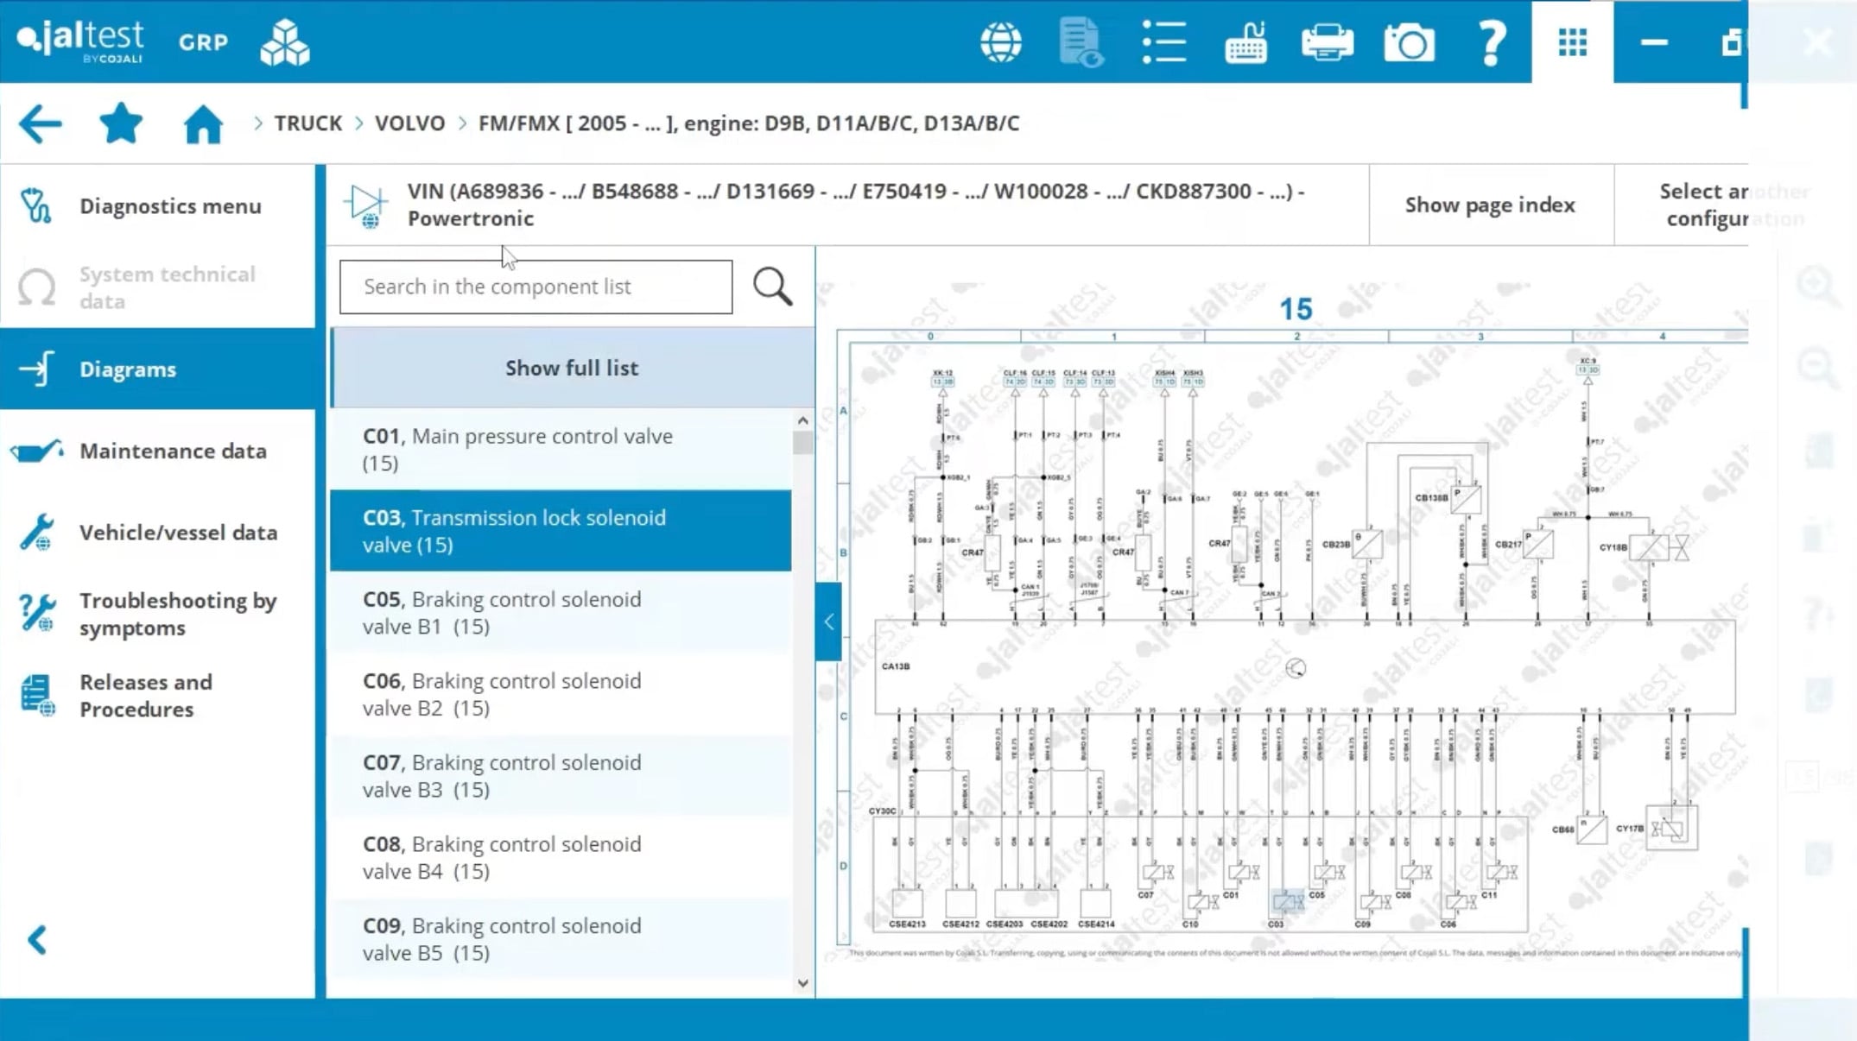
Task: Click the CY17B valve symbol in diagram
Action: [1671, 828]
